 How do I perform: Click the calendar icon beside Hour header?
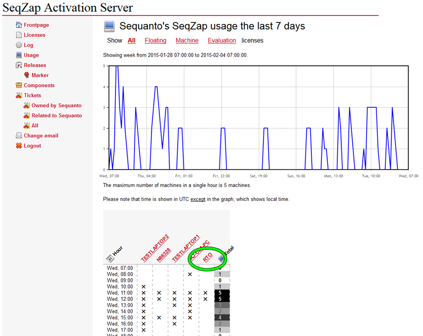click(x=110, y=259)
